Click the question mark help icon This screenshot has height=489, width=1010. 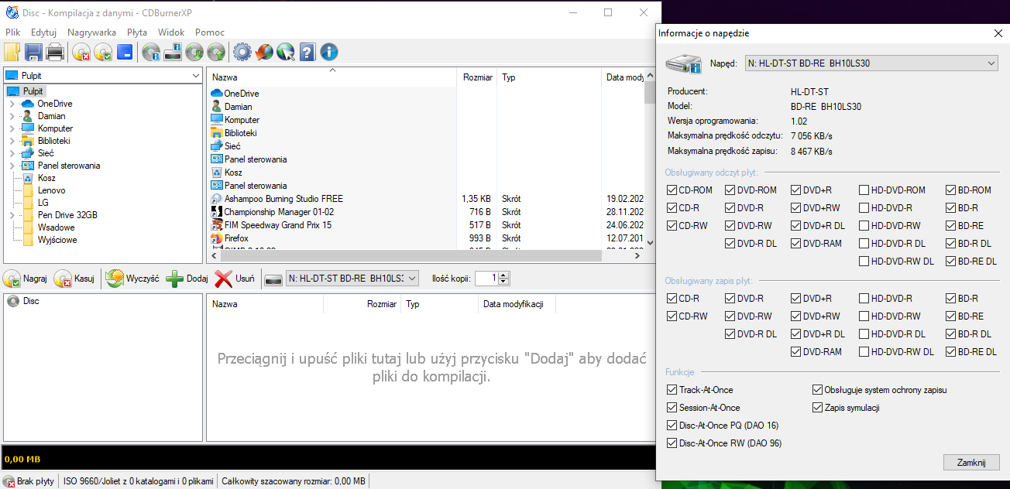pos(307,53)
